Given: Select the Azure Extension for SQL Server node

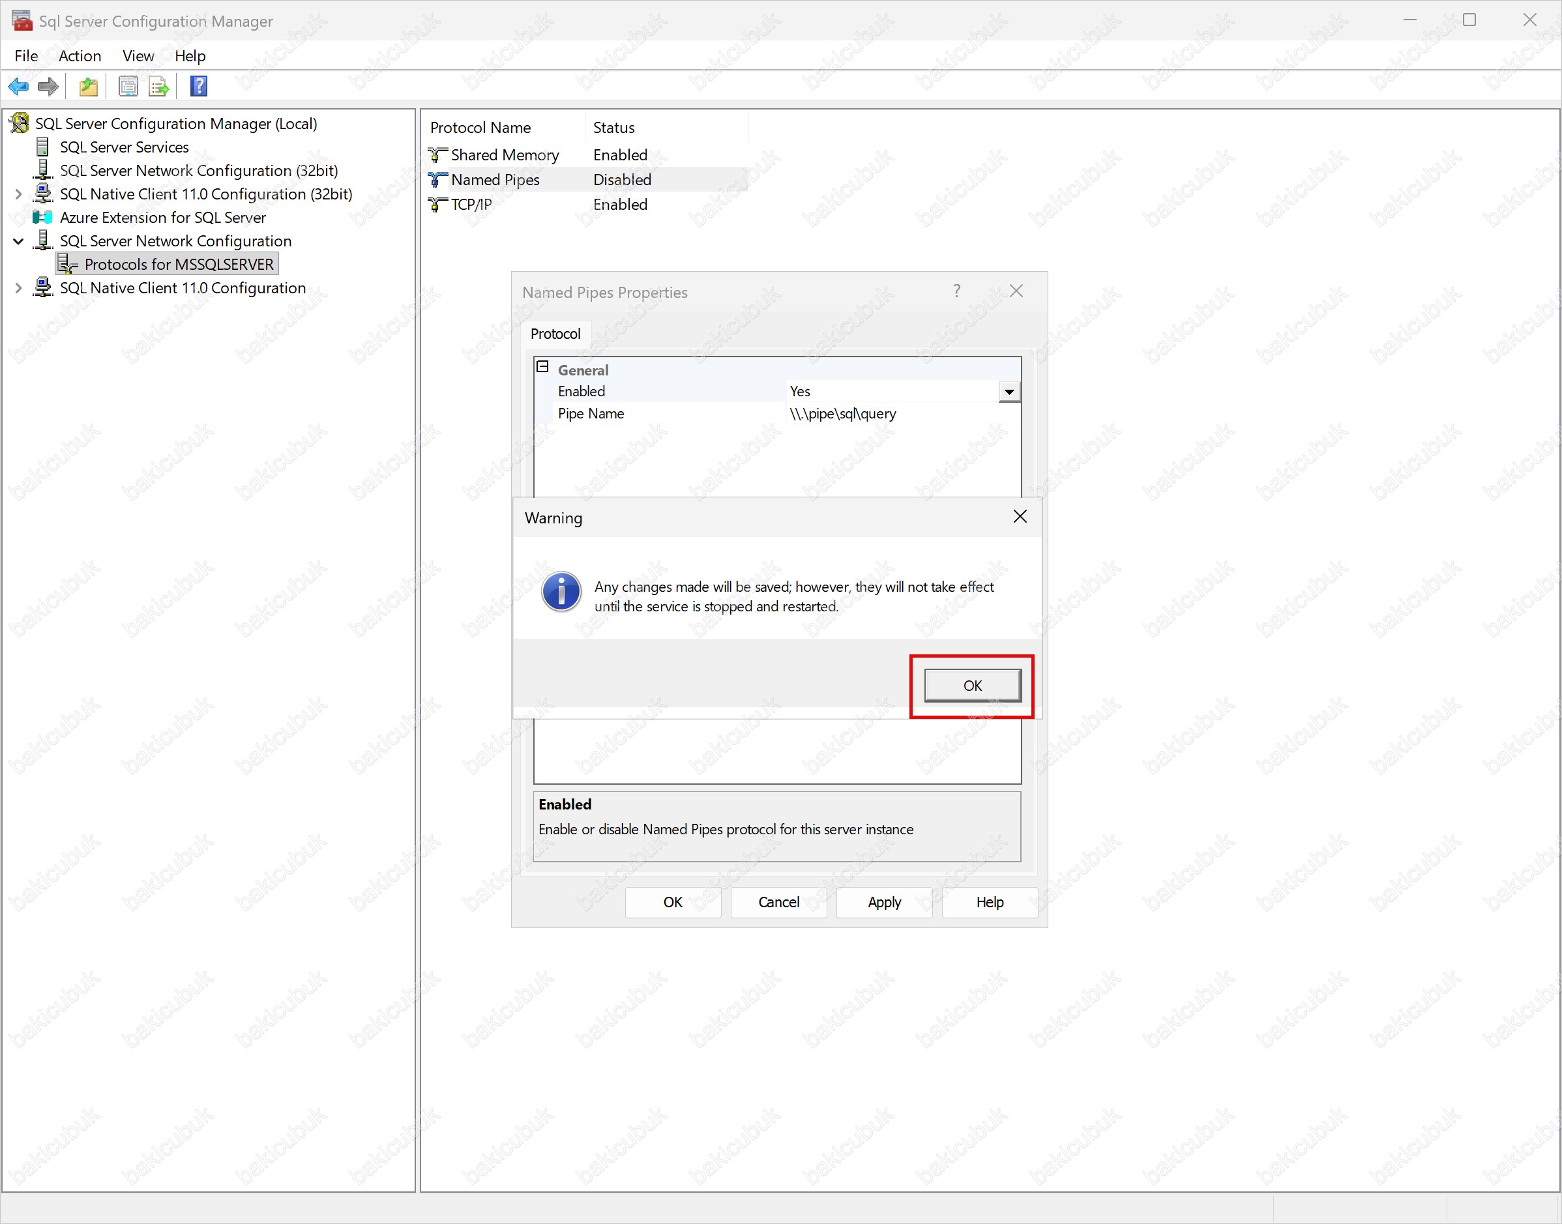Looking at the screenshot, I should point(162,217).
